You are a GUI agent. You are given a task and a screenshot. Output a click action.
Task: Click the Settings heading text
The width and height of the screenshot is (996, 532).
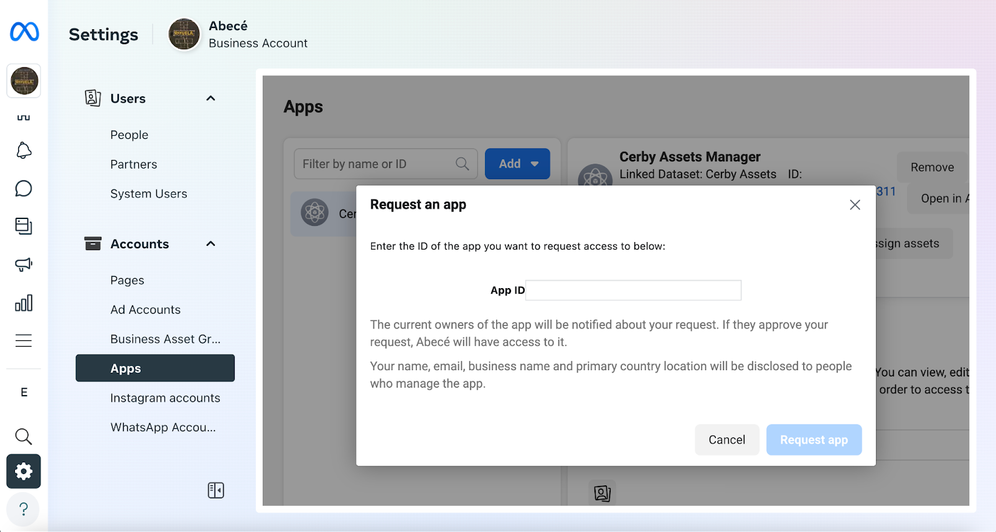coord(103,34)
